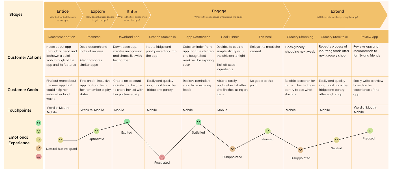This screenshot has height=169, width=393.
Task: Click the red sad face in emotion legend
Action: [39, 157]
